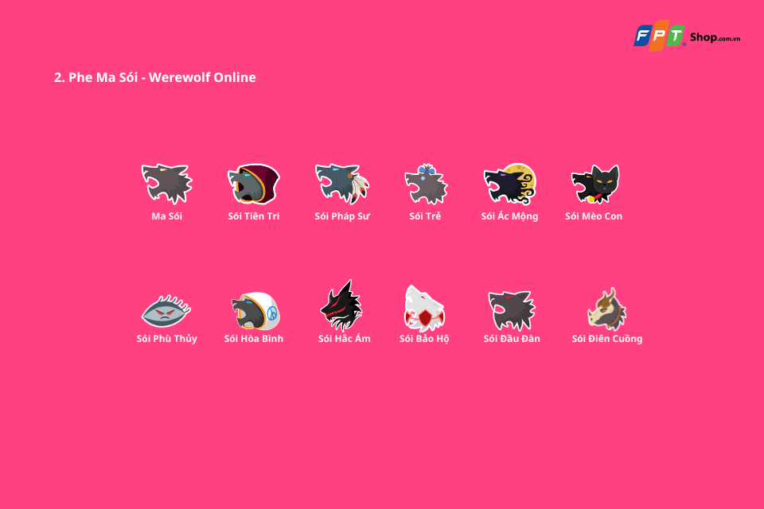Click the 'Sói Phù Thủy' label text

[x=166, y=339]
